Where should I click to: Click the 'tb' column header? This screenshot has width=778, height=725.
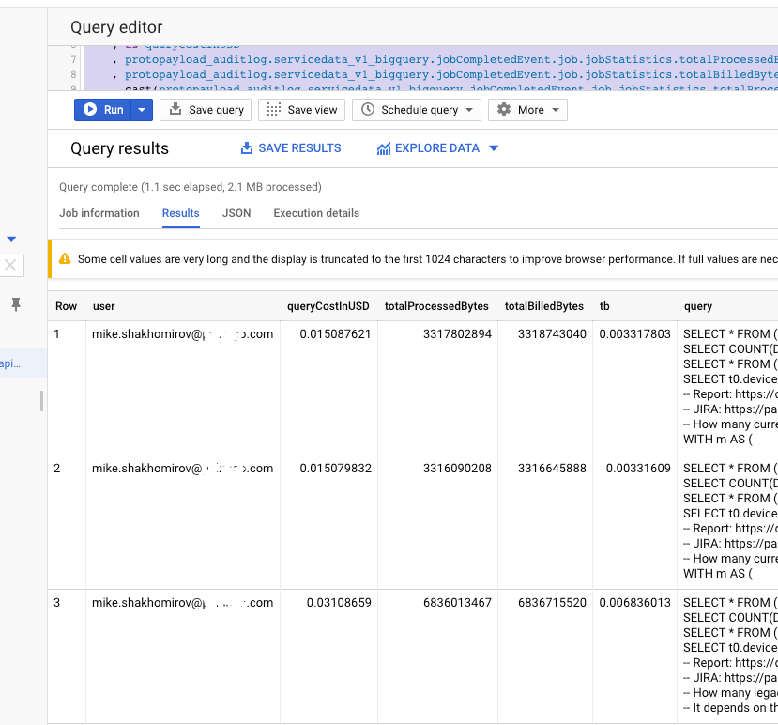click(604, 306)
